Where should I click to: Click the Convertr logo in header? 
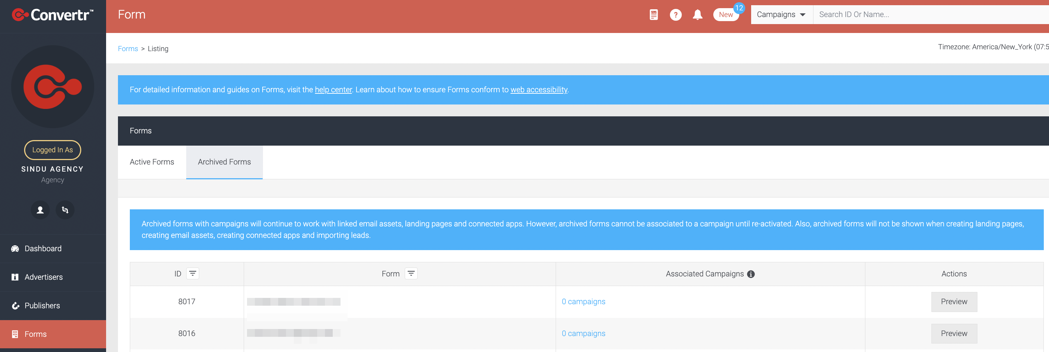[x=53, y=15]
